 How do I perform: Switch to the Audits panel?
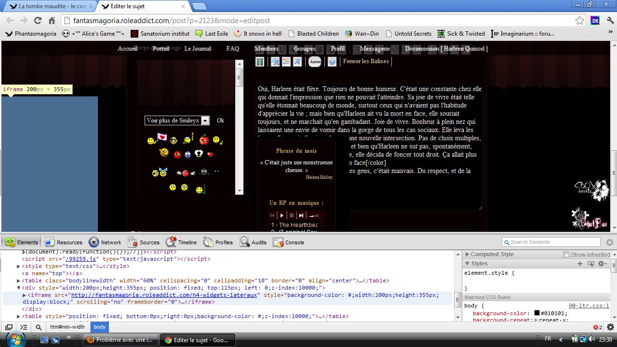coord(254,242)
